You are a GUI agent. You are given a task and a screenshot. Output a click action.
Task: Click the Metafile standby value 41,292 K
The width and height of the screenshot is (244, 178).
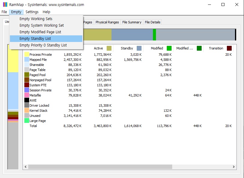135,95
